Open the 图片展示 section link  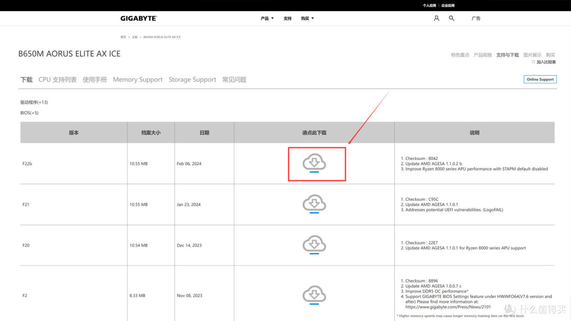532,55
